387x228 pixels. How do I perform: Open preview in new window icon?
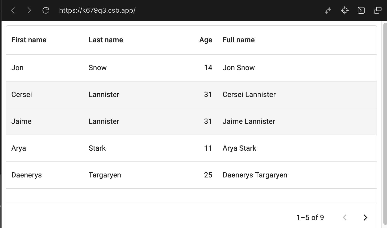tap(378, 10)
